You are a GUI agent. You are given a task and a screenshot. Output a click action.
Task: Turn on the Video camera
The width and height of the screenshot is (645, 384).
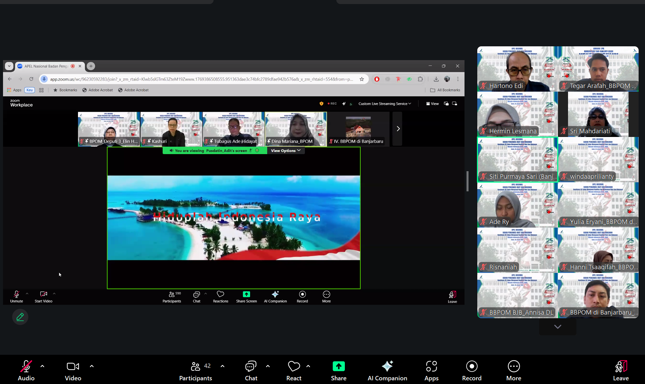tap(73, 370)
